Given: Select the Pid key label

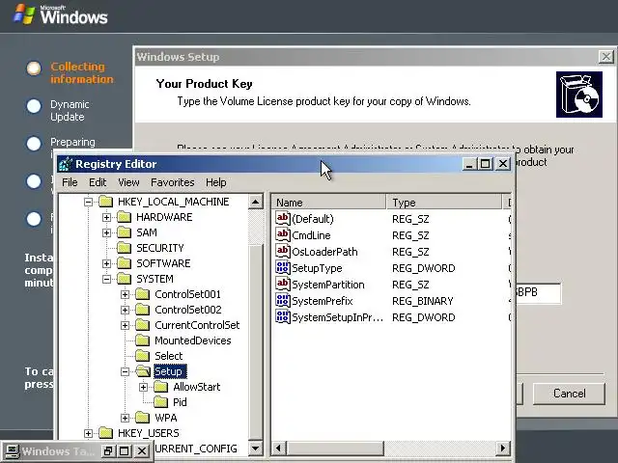Looking at the screenshot, I should pos(180,402).
